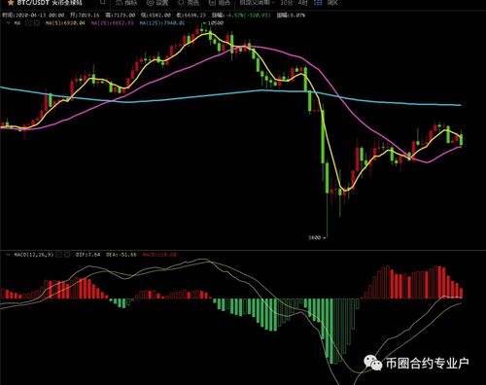Click the MACD(12,26,9) indicator name
The image size is (486, 385).
[x=34, y=255]
